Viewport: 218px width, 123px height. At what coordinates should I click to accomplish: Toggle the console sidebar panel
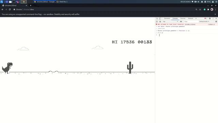click(x=157, y=22)
